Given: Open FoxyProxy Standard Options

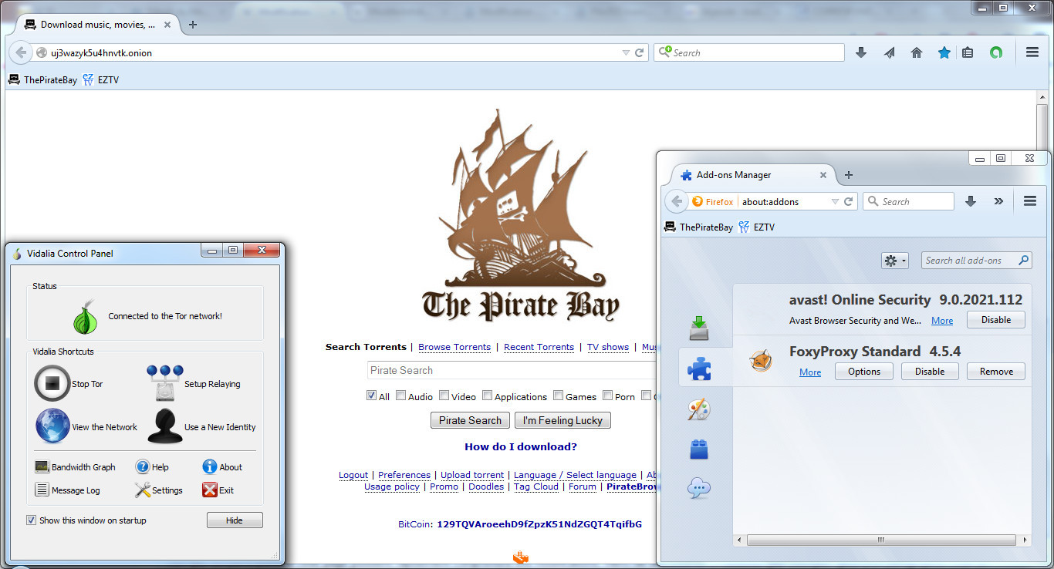Looking at the screenshot, I should [x=864, y=372].
